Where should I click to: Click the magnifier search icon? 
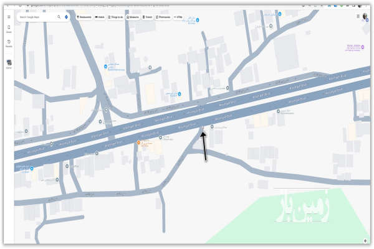pos(59,17)
